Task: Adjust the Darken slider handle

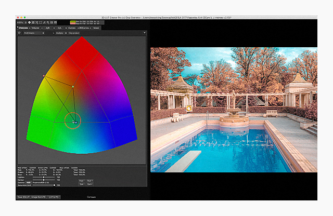Action: coord(44,180)
